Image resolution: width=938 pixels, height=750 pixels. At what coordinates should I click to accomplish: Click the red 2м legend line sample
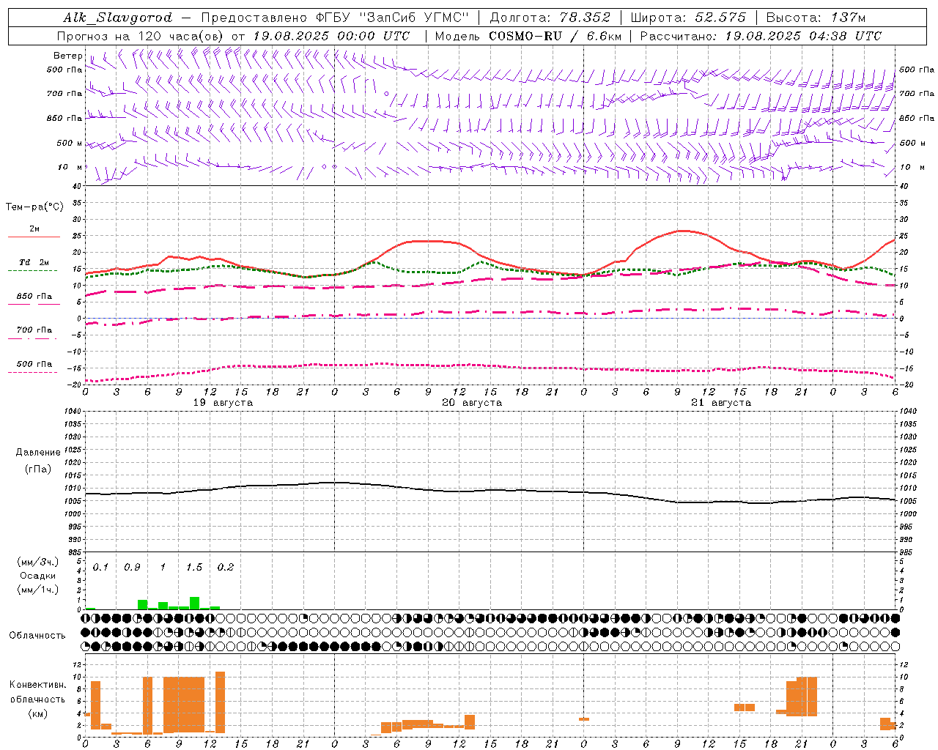[34, 237]
